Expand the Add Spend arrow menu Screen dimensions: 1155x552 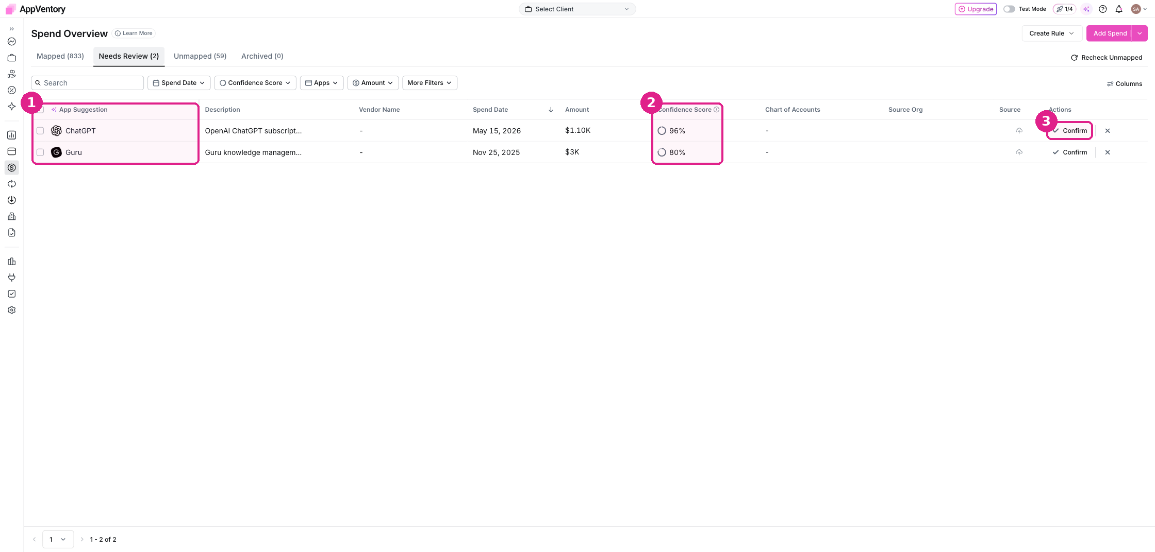click(x=1140, y=33)
